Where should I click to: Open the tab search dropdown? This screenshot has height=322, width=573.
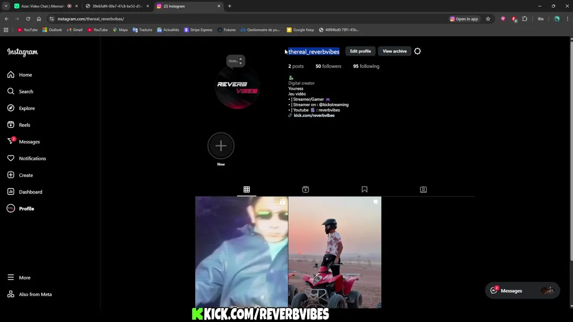tap(6, 6)
